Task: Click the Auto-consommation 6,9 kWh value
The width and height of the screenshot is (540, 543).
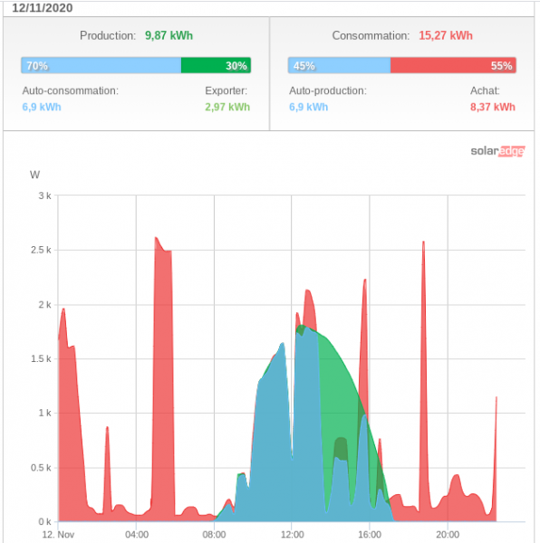Action: click(x=42, y=107)
